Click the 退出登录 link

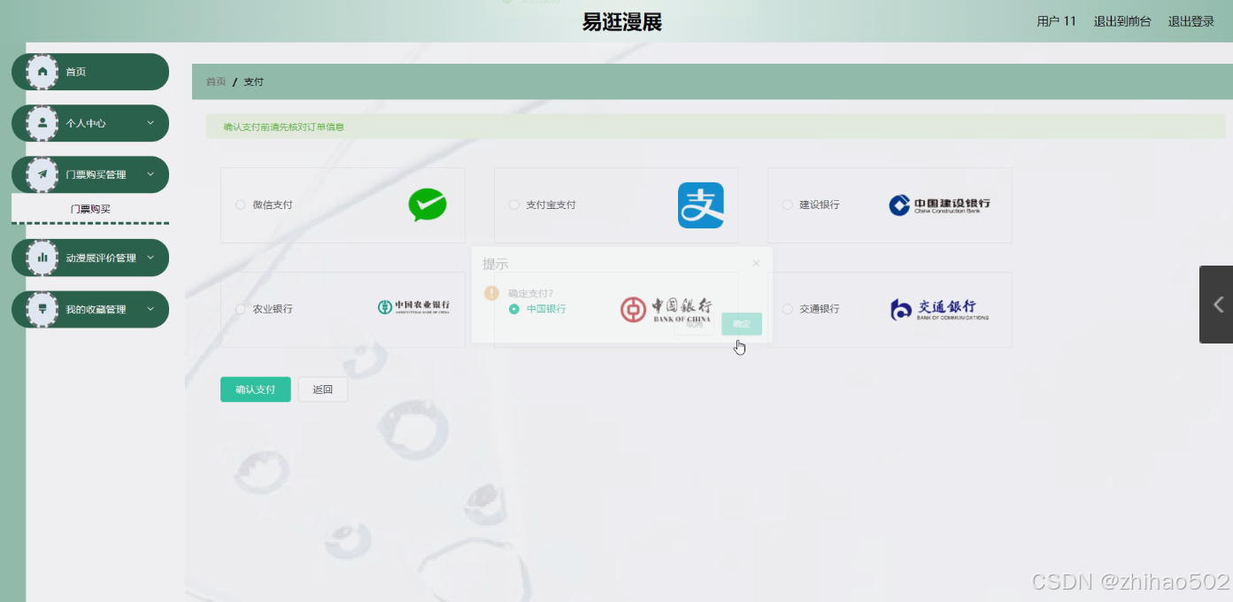1191,21
